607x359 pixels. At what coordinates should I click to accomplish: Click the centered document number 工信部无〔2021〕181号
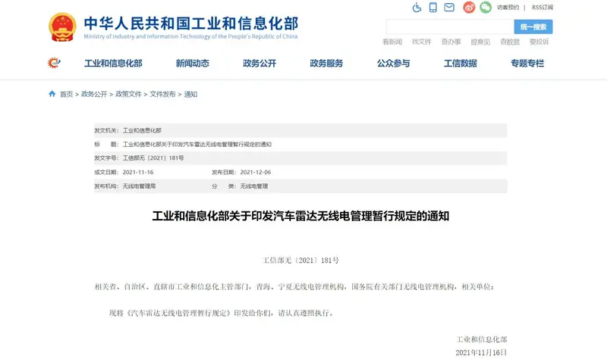(x=300, y=260)
